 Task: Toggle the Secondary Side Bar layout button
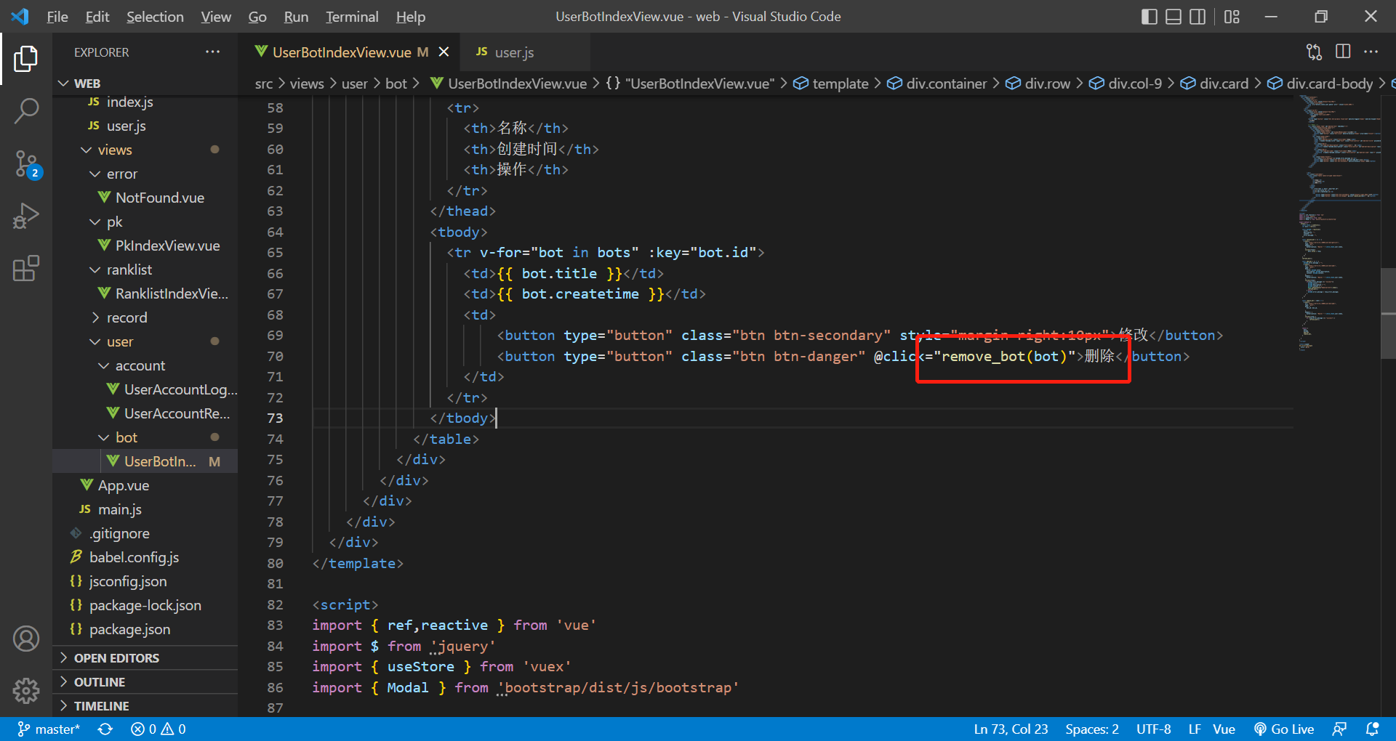pyautogui.click(x=1197, y=17)
